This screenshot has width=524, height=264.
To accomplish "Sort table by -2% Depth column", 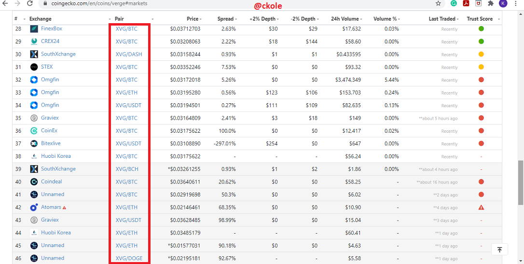I will (303, 19).
